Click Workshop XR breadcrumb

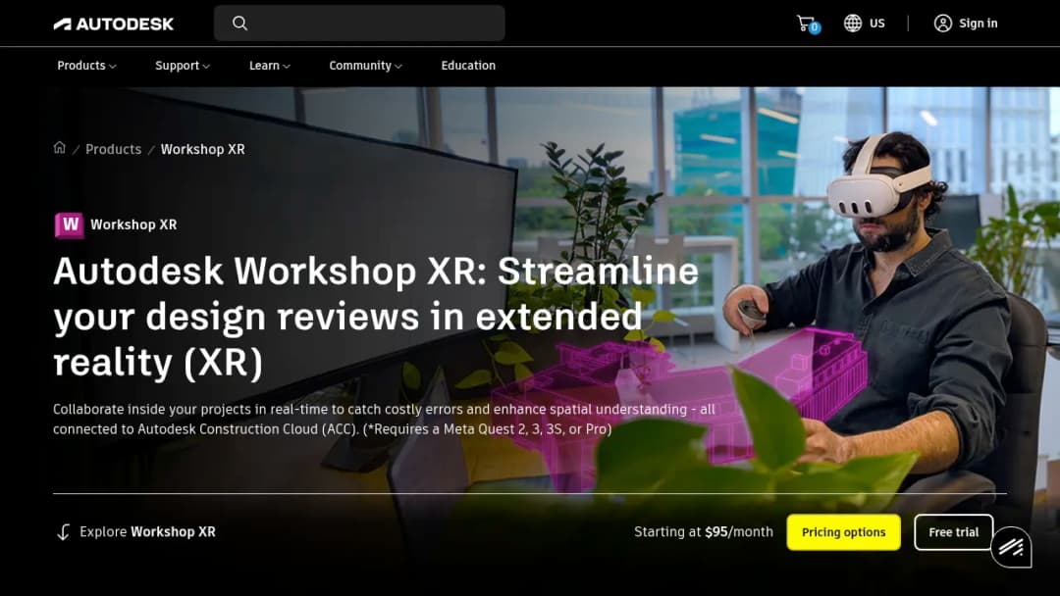pos(203,149)
